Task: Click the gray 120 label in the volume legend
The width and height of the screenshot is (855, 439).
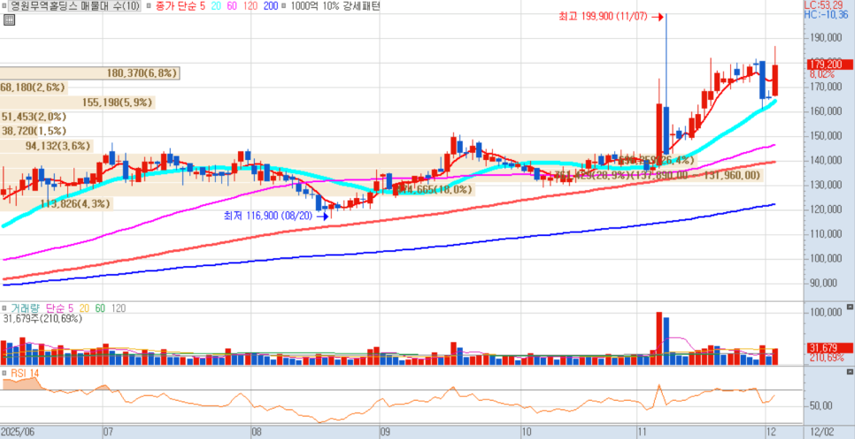Action: (x=119, y=308)
